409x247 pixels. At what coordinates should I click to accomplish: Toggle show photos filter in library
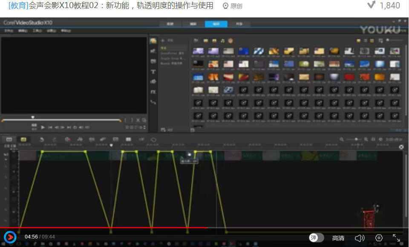(214, 41)
